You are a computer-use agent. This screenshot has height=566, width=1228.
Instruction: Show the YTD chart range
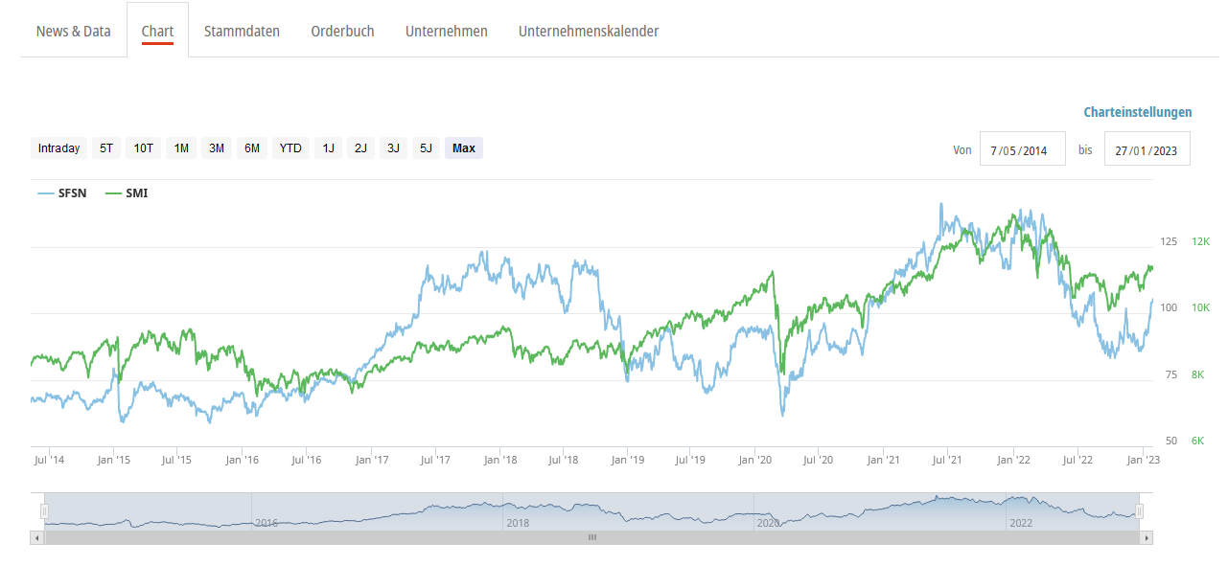[x=290, y=147]
